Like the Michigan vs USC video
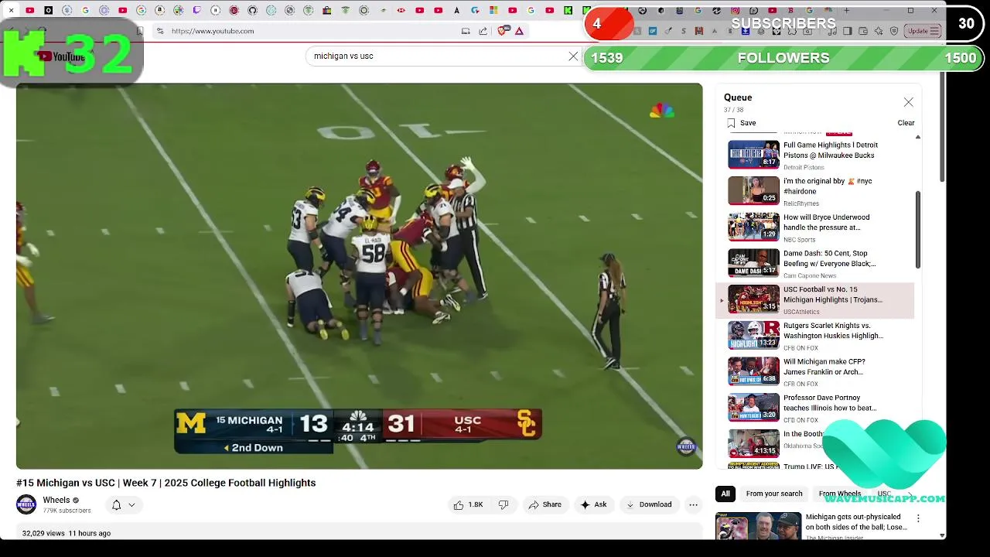Screen dimensions: 990x557 (468, 504)
